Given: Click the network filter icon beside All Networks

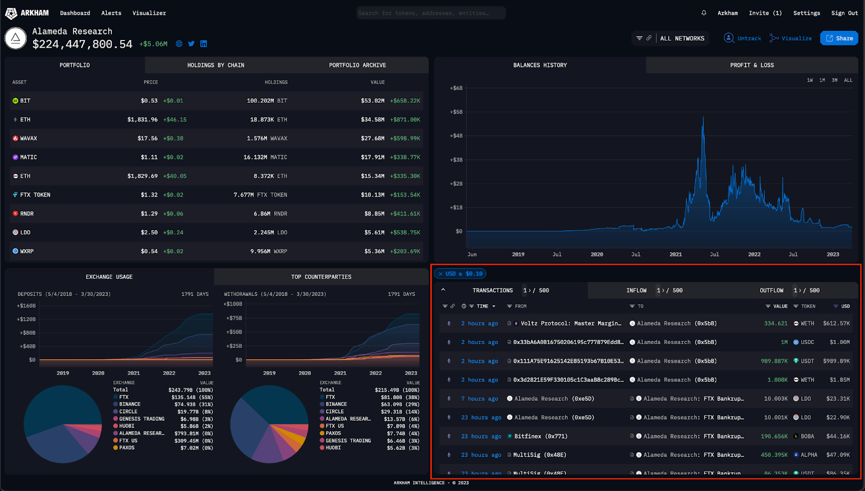Looking at the screenshot, I should pos(640,38).
